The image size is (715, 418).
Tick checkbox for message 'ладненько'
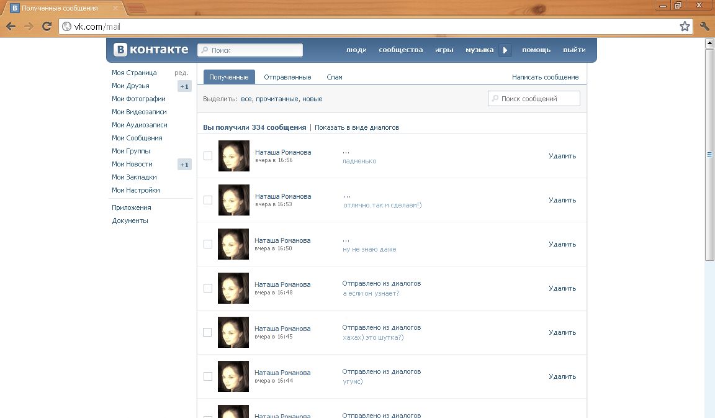tap(208, 156)
